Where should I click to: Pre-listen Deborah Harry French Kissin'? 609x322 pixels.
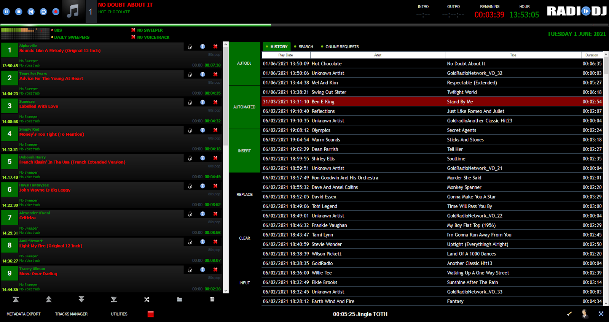click(x=190, y=158)
